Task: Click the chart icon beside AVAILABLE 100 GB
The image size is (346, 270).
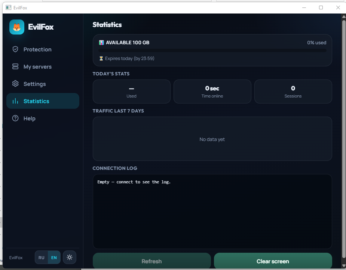Action: (101, 42)
